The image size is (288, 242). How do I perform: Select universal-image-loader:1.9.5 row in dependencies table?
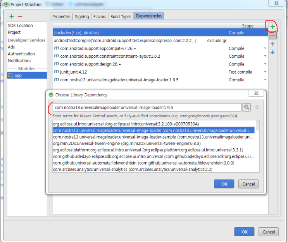(x=160, y=80)
